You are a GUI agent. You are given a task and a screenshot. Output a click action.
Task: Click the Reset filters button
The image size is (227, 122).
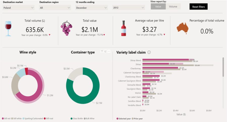tap(198, 7)
